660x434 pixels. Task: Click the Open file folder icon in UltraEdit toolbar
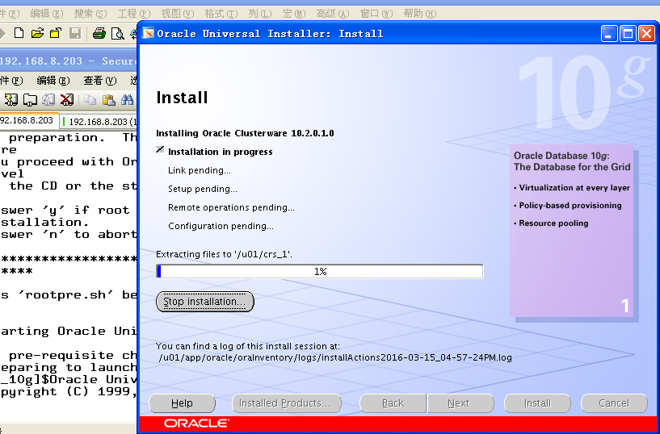click(37, 33)
